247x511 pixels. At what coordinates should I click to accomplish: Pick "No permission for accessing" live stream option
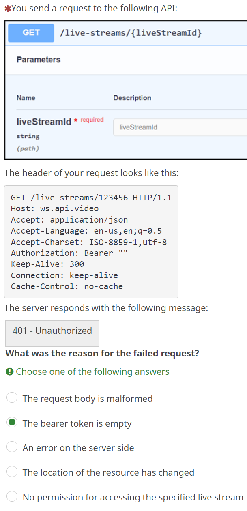12,496
